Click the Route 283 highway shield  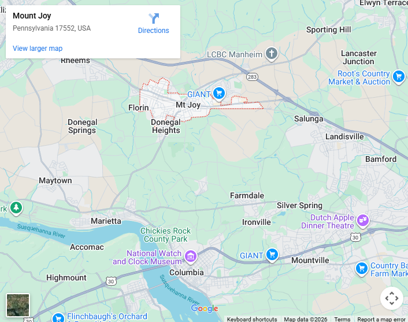[252, 77]
